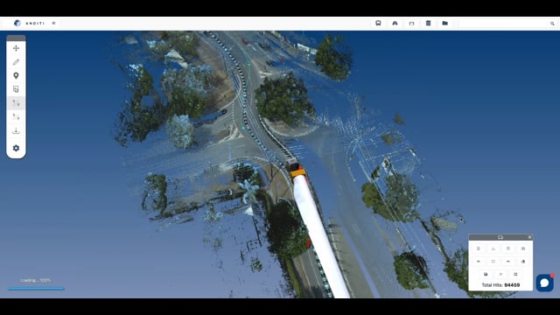Click the download/export icon in left toolbar

(16, 130)
